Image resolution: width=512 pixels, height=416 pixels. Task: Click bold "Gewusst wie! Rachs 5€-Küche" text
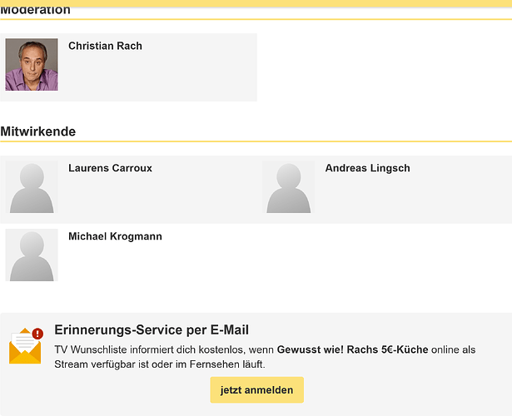352,349
